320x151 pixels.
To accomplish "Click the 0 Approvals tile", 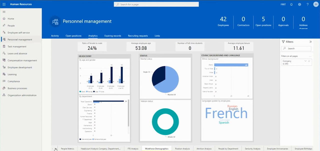I will point(283,22).
